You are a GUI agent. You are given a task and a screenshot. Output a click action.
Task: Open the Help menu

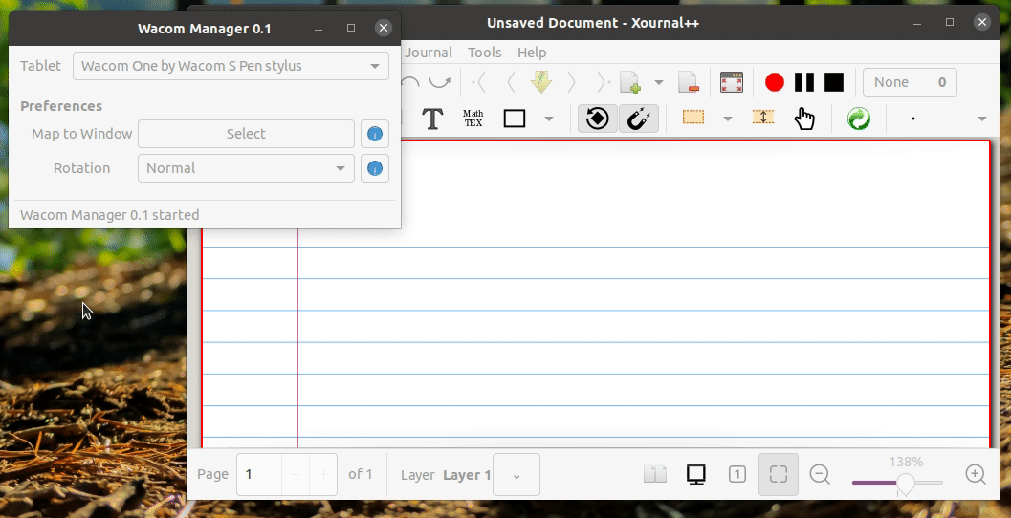coord(531,53)
